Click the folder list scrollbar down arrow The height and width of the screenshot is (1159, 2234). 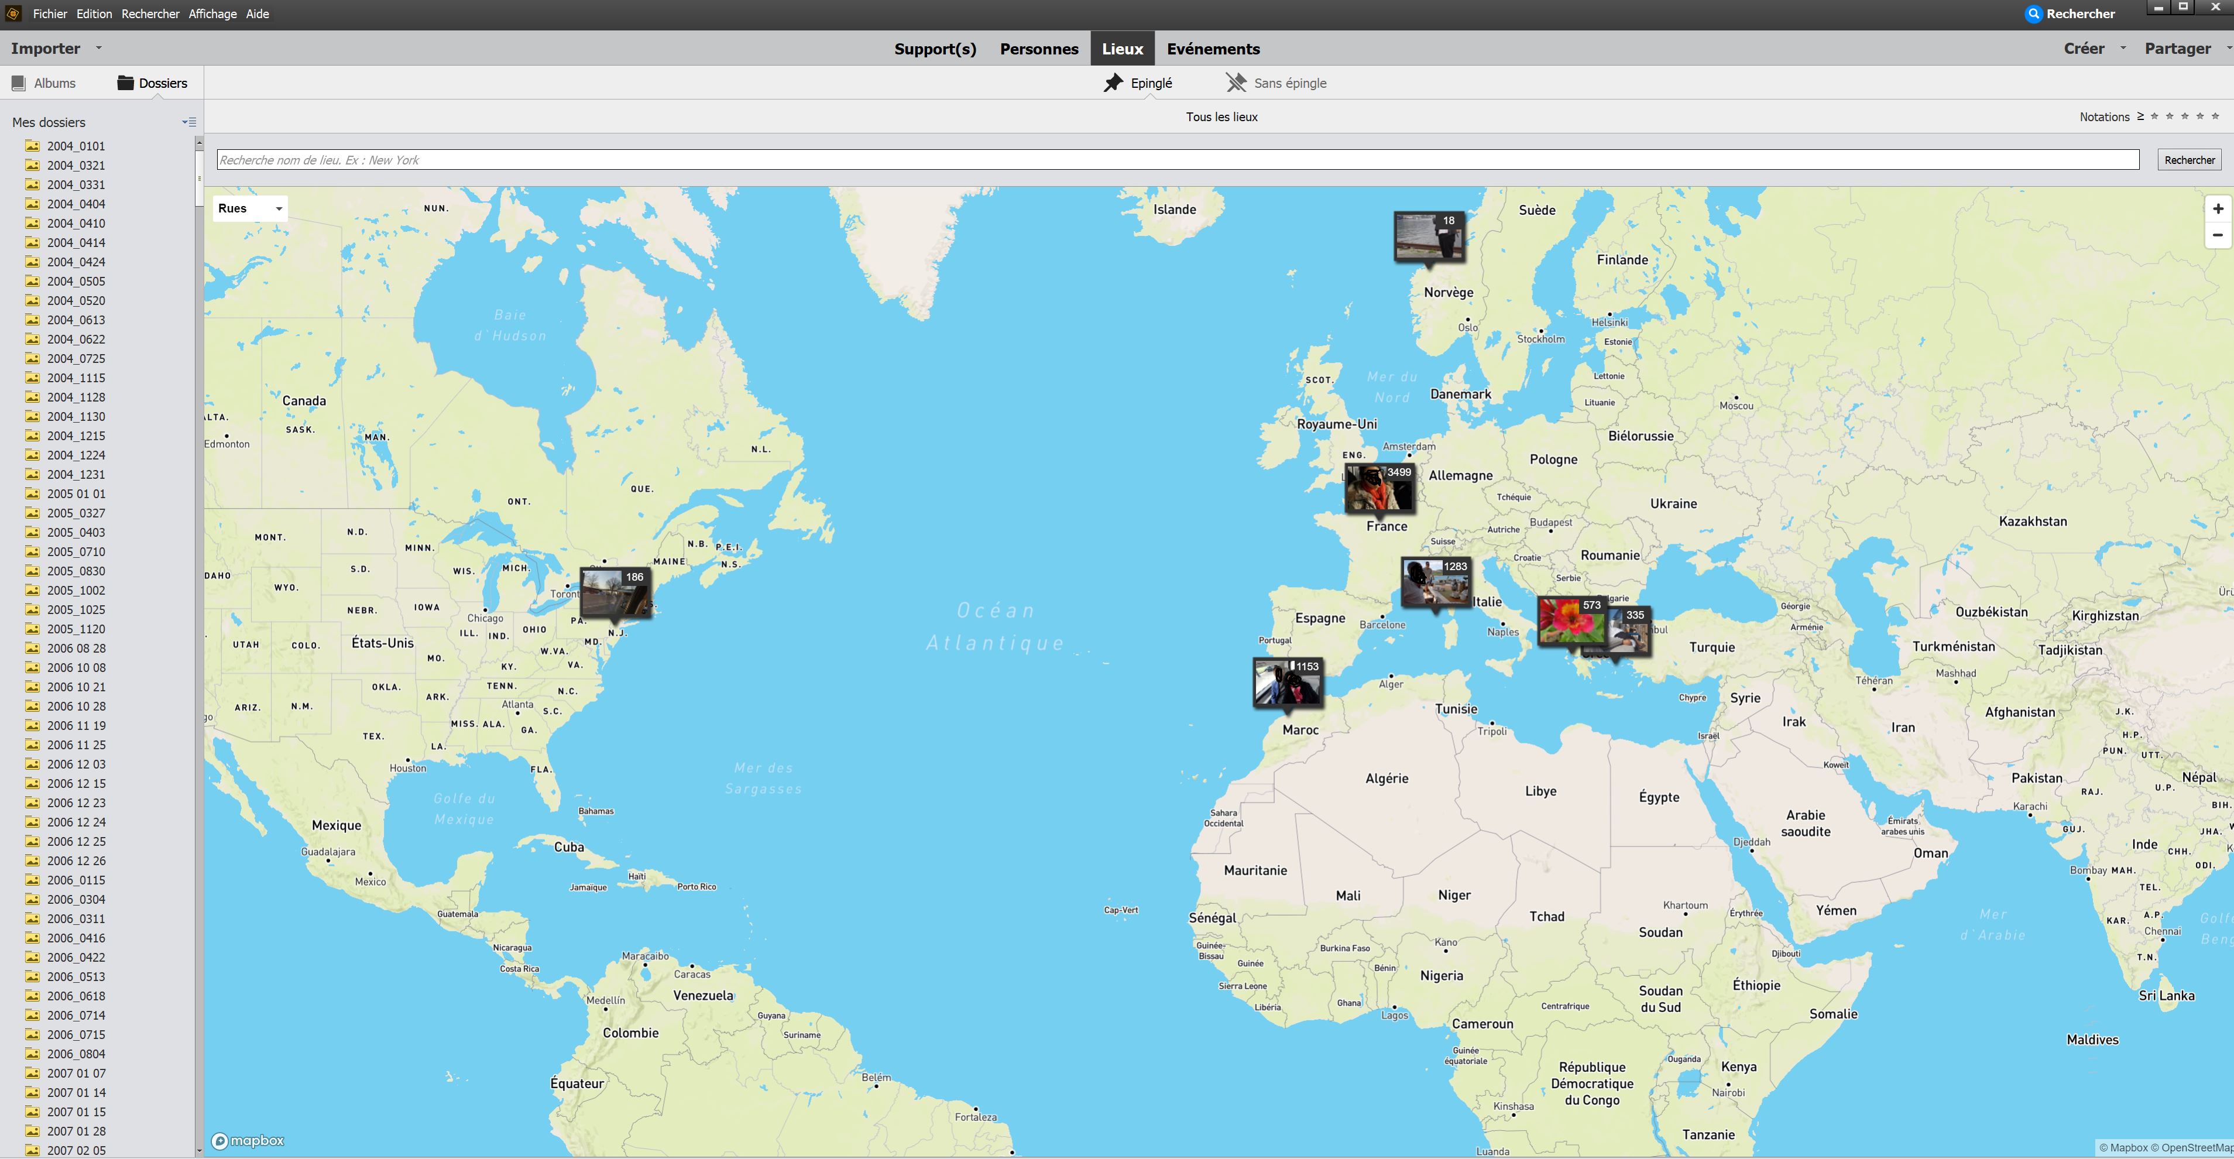pos(198,1151)
